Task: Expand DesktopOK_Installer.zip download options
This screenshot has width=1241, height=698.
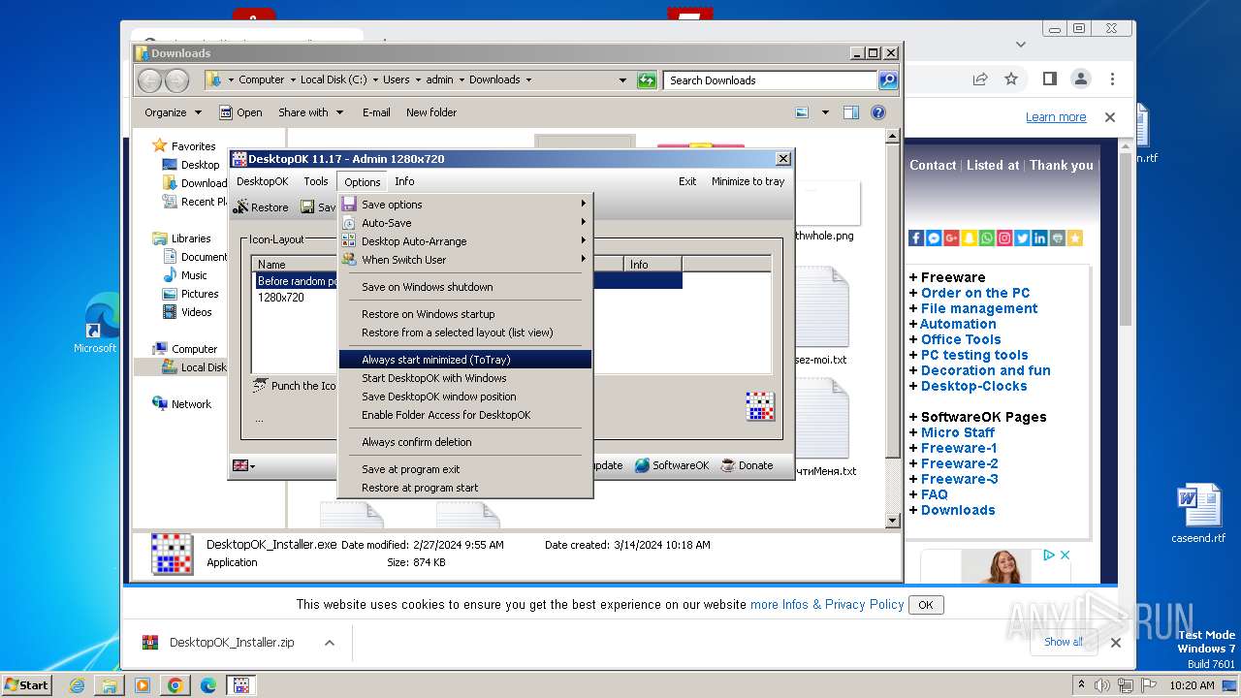Action: (330, 643)
